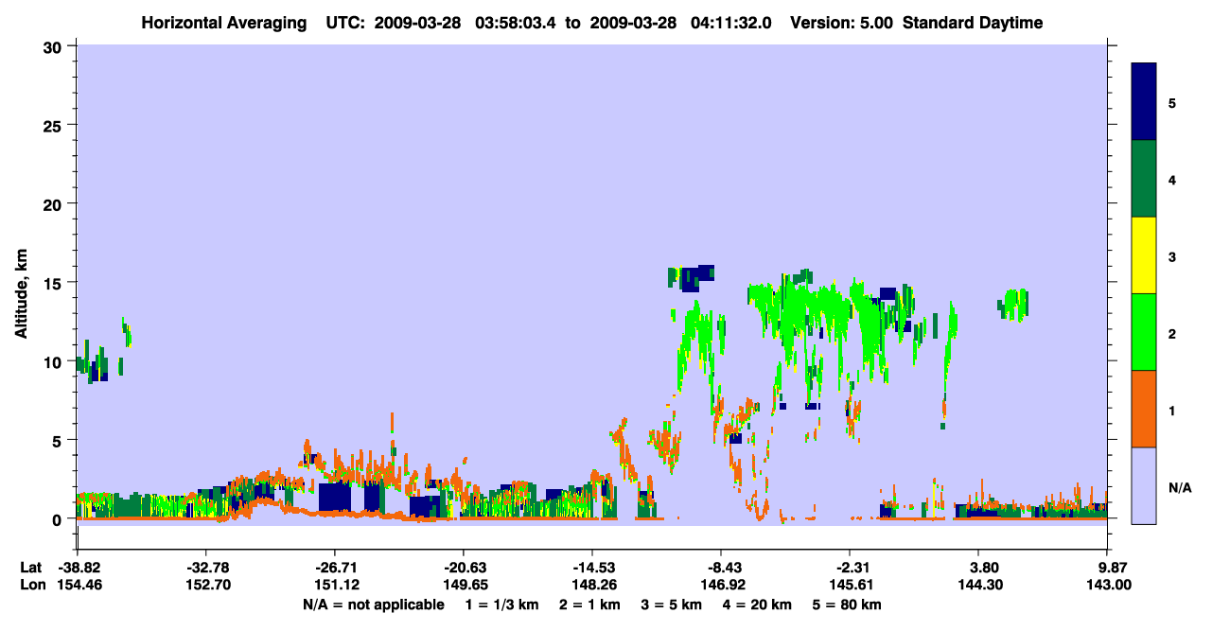The width and height of the screenshot is (1230, 631).
Task: Click the bright green level 2 colorbar segment
Action: point(1144,332)
